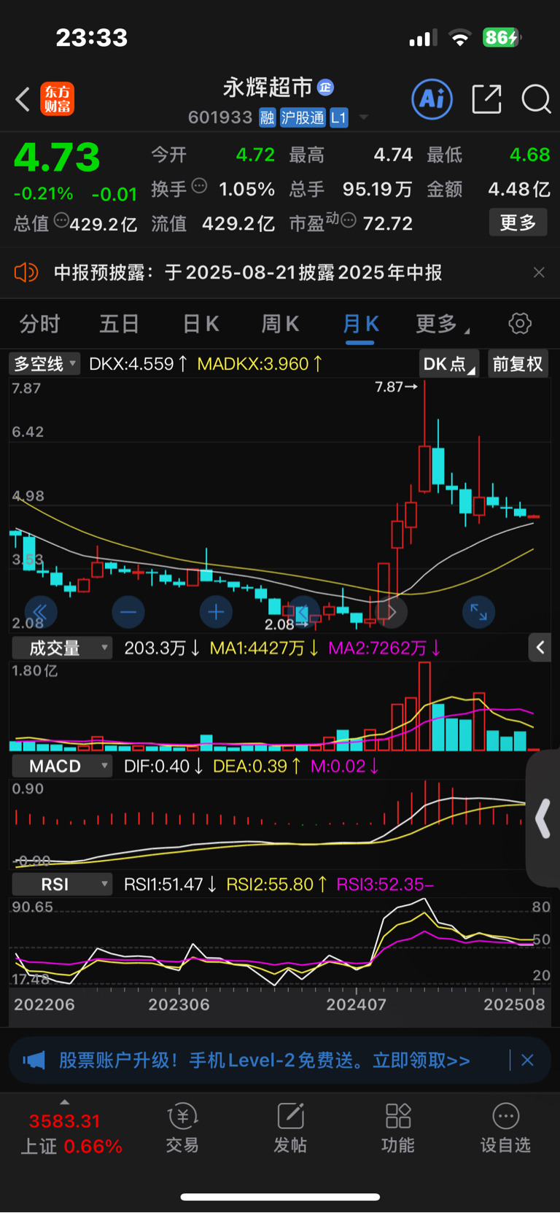Expand index ticker via small up arrow
Image resolution: width=560 pixels, height=1213 pixels.
click(64, 1102)
